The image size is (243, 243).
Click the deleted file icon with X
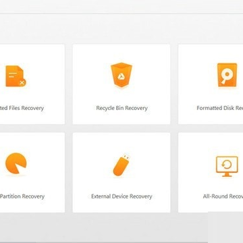[x=16, y=76]
